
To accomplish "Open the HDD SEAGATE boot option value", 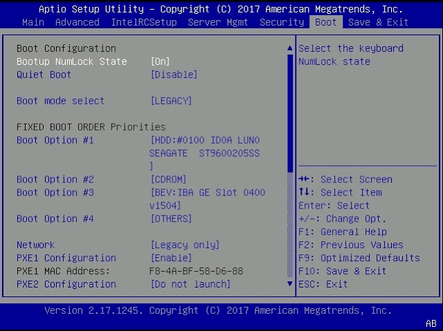I will tap(205, 153).
